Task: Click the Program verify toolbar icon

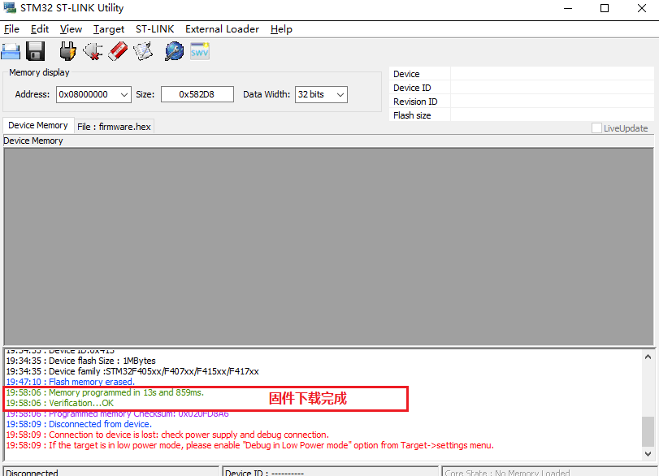Action: (143, 51)
